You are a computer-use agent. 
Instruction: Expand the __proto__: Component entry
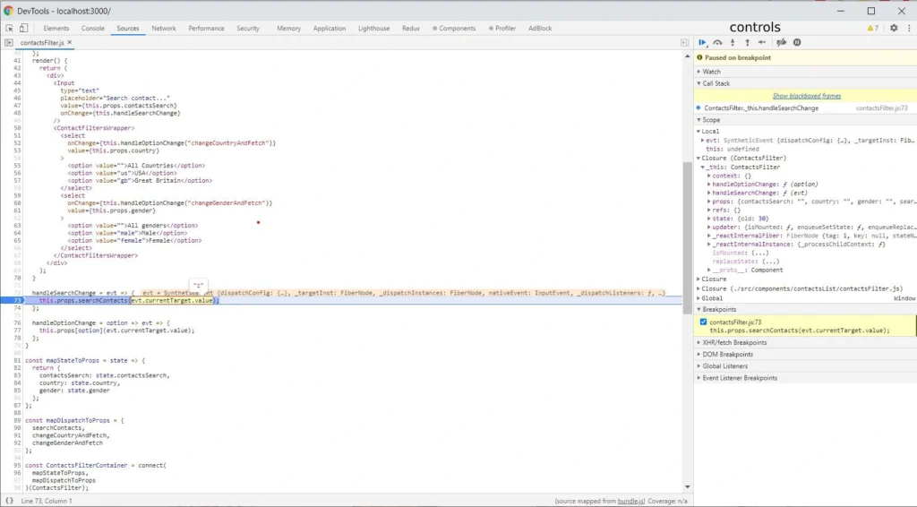click(709, 271)
